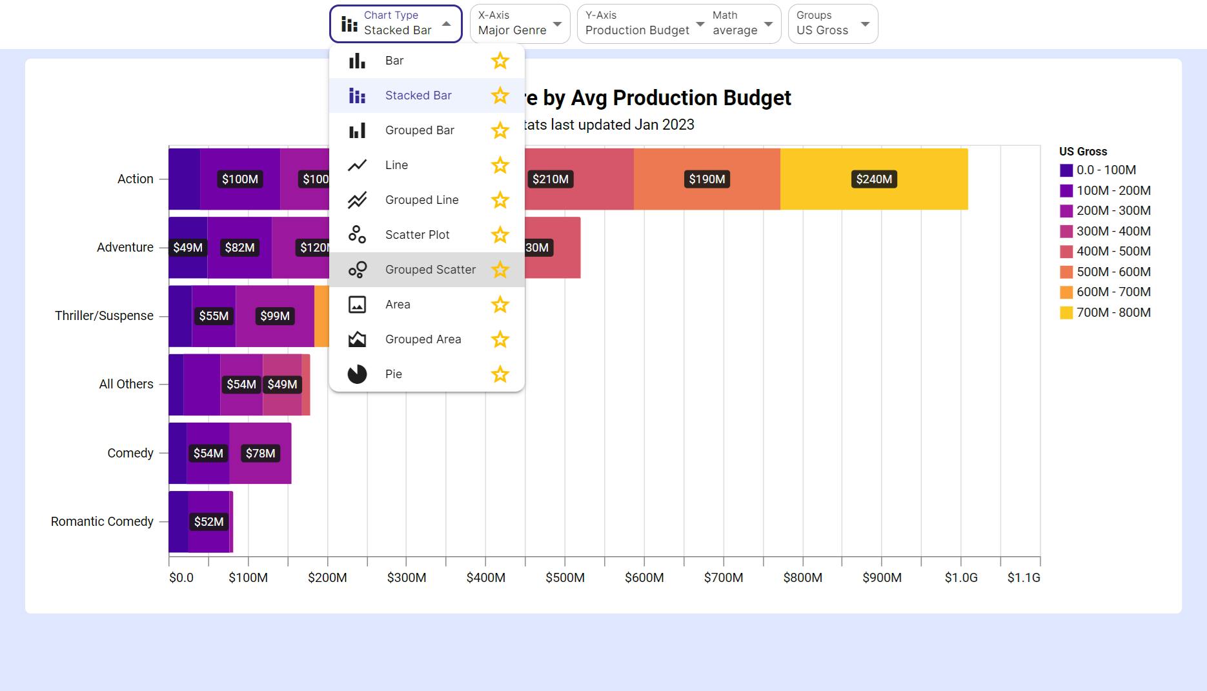This screenshot has width=1207, height=691.
Task: Collapse the Chart Type selector
Action: [396, 24]
